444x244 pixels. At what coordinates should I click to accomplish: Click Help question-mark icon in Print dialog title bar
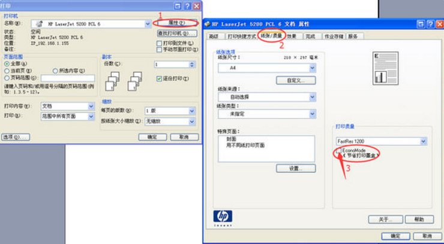187,6
